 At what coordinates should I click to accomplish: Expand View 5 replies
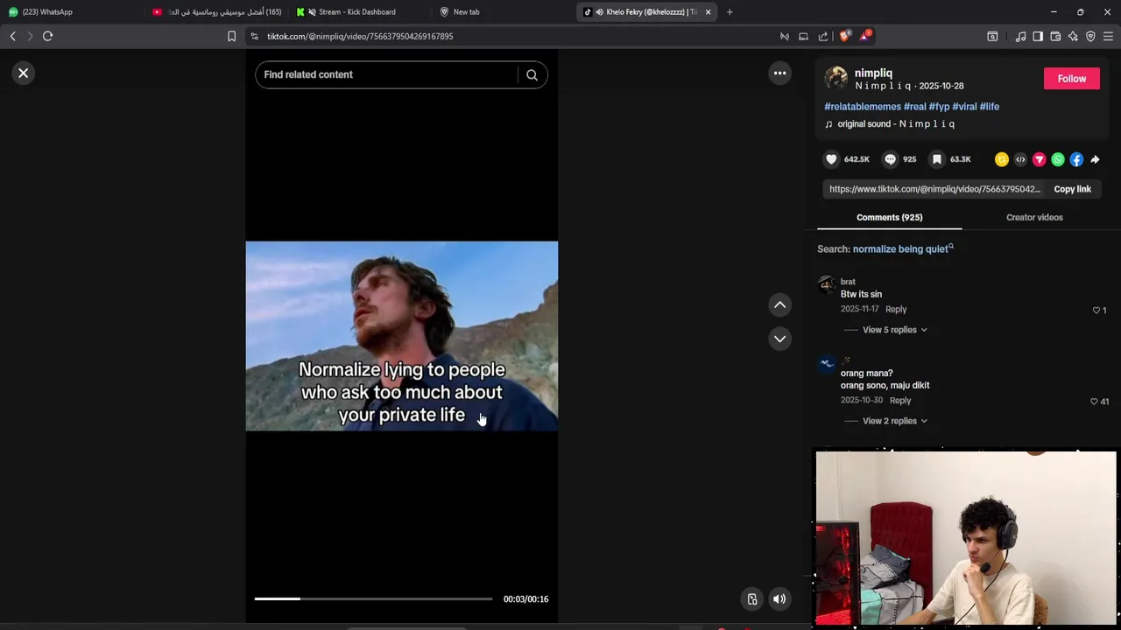tap(894, 330)
